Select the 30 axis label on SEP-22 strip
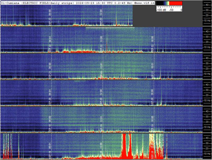 point(207,37)
